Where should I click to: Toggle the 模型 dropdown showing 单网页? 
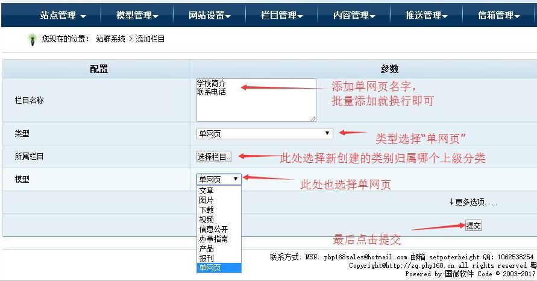[219, 179]
